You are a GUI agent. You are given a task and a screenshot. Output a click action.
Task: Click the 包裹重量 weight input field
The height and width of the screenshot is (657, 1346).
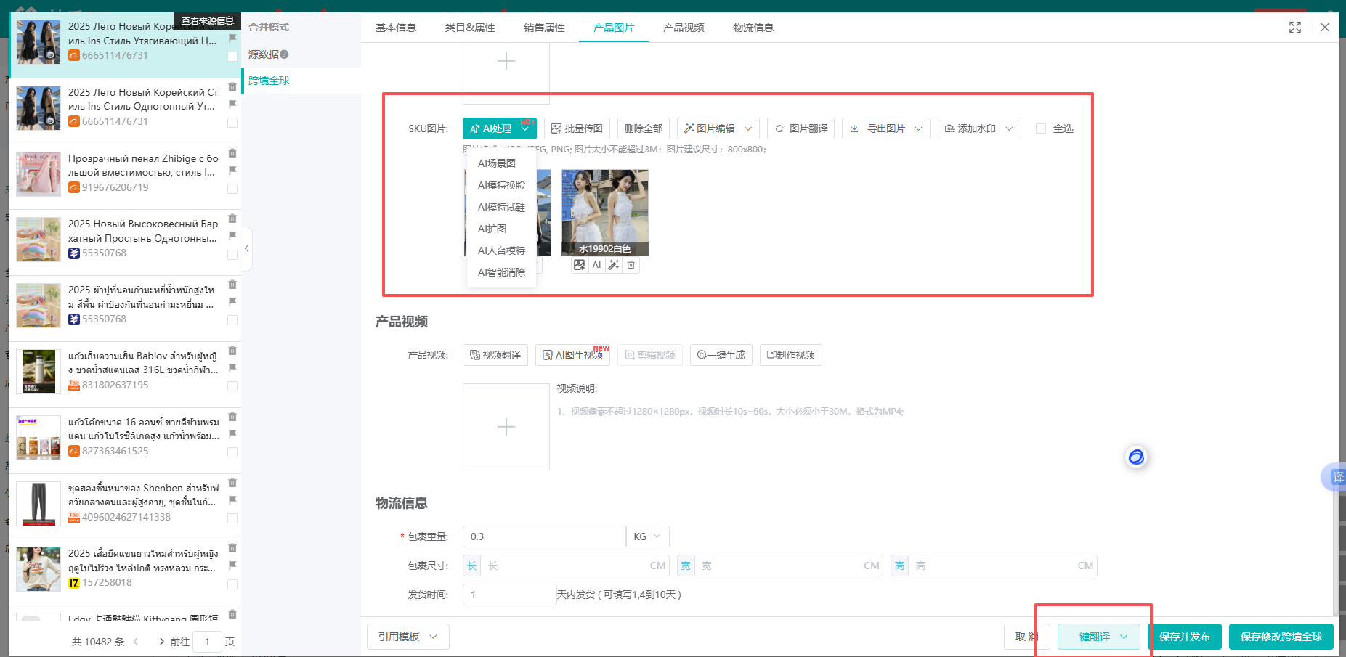click(544, 536)
